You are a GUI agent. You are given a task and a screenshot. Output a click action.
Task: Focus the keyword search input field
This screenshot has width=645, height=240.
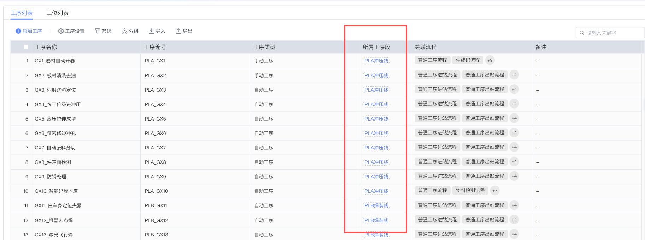click(x=613, y=33)
